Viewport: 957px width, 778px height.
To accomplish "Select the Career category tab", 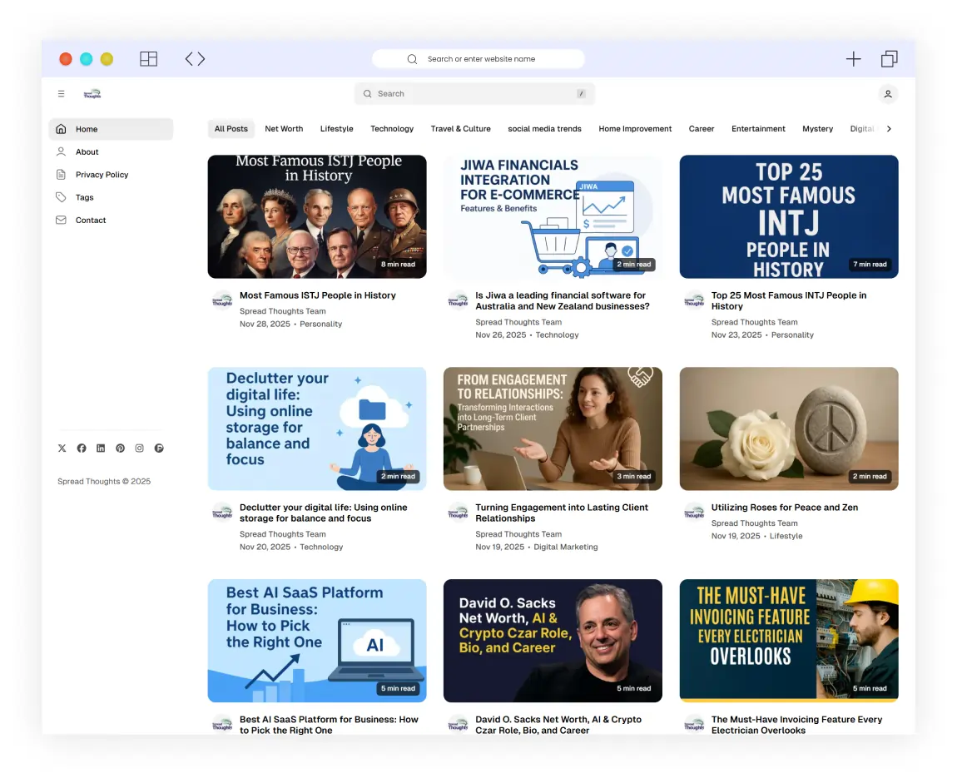I will click(702, 129).
